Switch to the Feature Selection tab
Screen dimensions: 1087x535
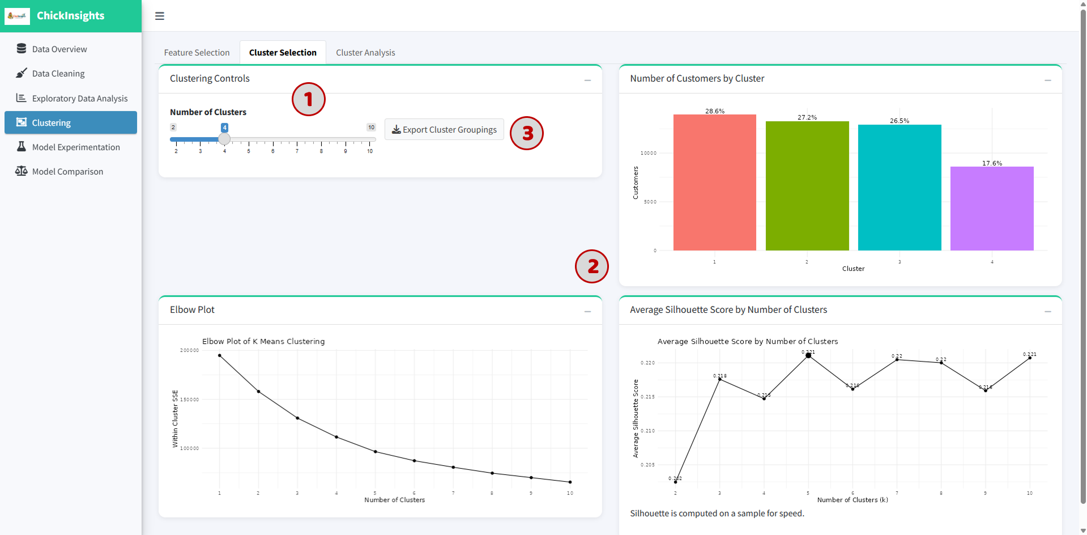[x=197, y=53]
